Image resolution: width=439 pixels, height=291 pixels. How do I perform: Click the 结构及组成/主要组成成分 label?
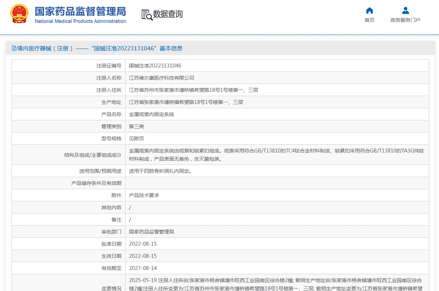pos(93,155)
